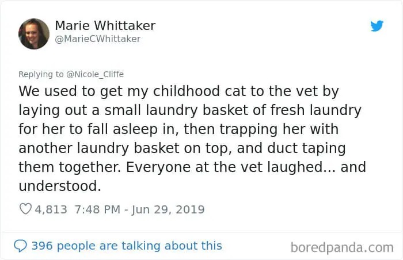Click the 'Replying to' label
Image resolution: width=403 pixels, height=260 pixels.
tap(41, 74)
